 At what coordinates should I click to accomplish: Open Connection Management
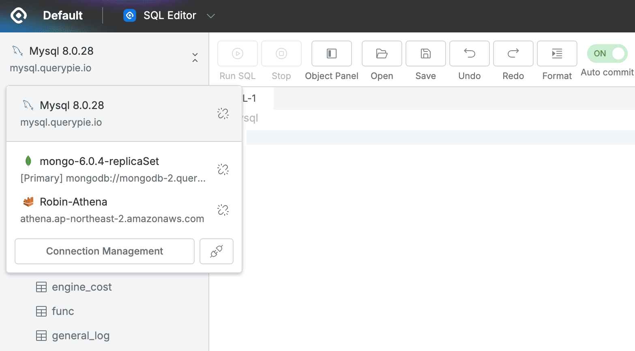coord(104,251)
